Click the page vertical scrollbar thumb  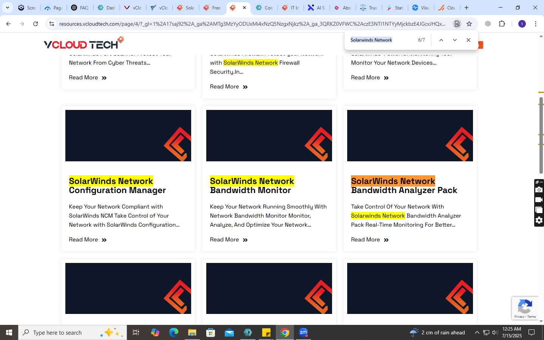point(541,135)
